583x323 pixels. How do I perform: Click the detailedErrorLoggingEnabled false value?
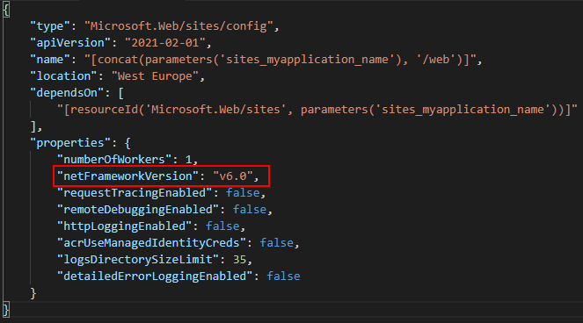coord(283,276)
